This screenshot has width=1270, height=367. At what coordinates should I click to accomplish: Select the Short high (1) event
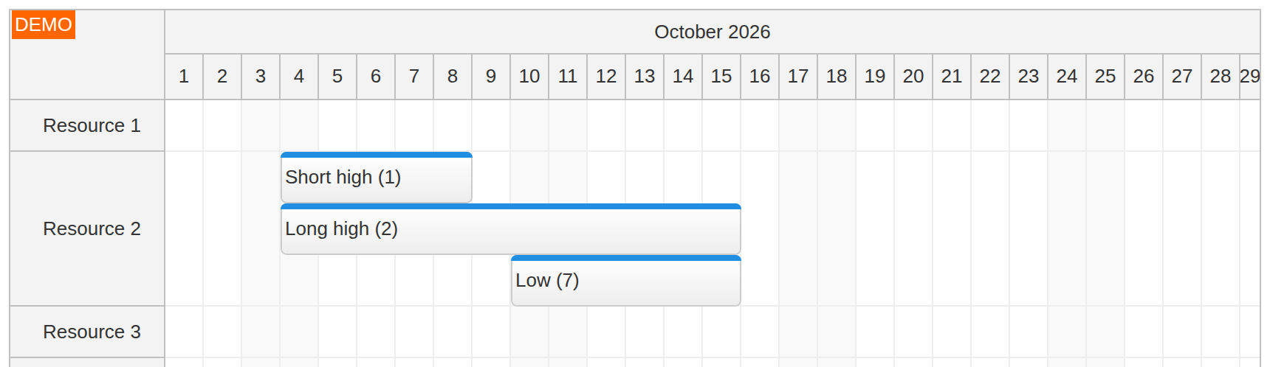[x=377, y=178]
